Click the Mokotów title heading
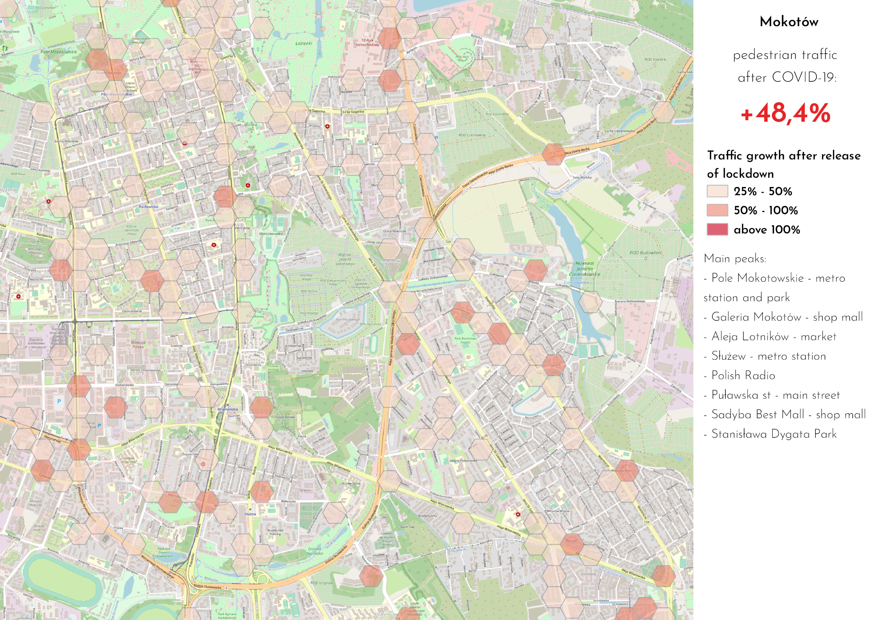This screenshot has height=620, width=877. click(x=789, y=22)
